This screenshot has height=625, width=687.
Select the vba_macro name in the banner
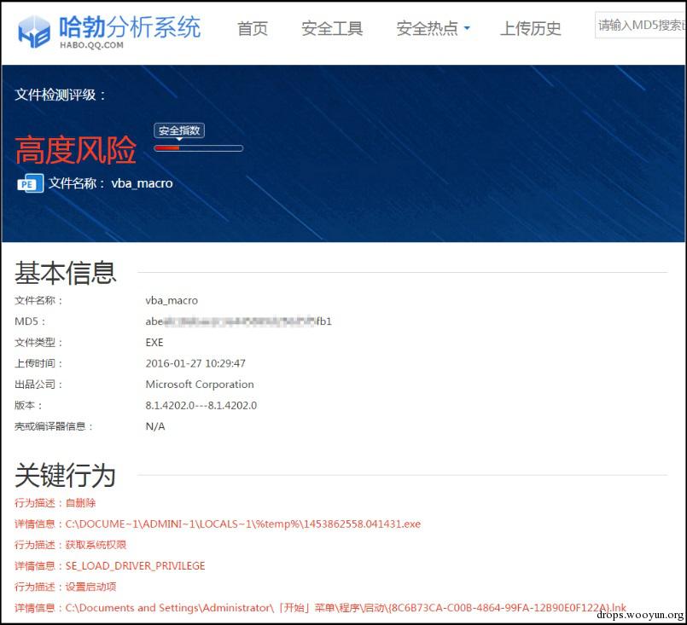coord(142,183)
